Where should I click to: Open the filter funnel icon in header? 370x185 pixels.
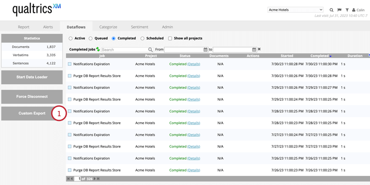coord(347,10)
